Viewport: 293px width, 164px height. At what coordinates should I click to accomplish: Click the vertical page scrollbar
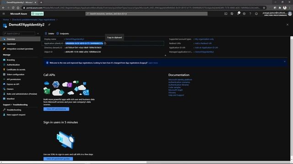[x=292, y=98]
